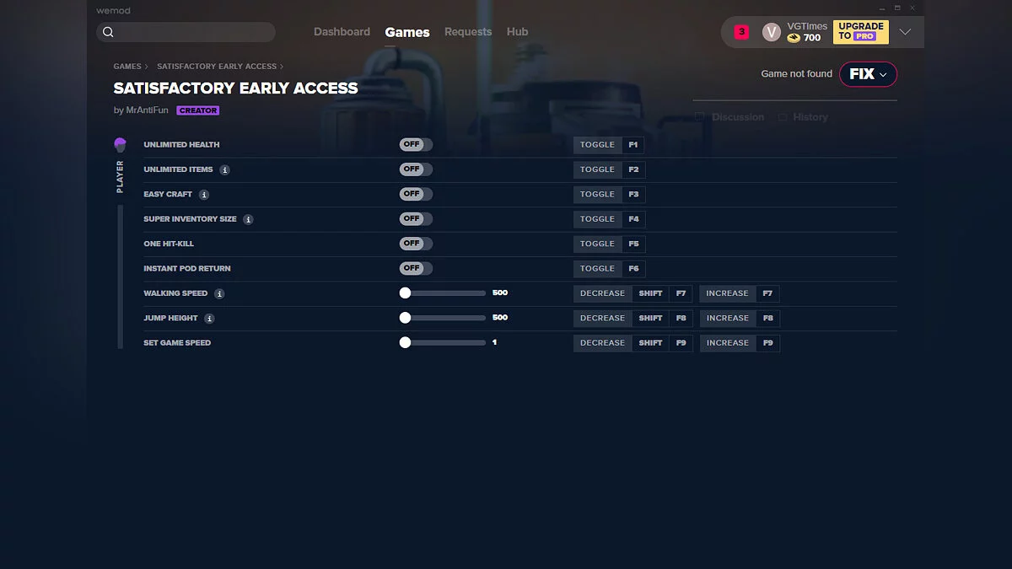
Task: Click Upgrade to PRO button
Action: (x=861, y=32)
